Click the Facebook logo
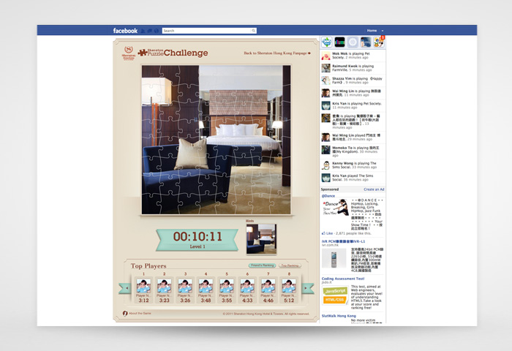The height and width of the screenshot is (351, 512). pyautogui.click(x=125, y=31)
